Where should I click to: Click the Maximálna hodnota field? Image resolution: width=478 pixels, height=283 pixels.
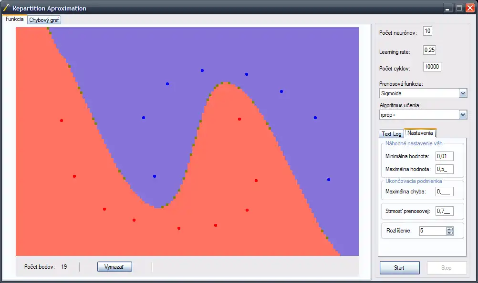click(x=445, y=169)
